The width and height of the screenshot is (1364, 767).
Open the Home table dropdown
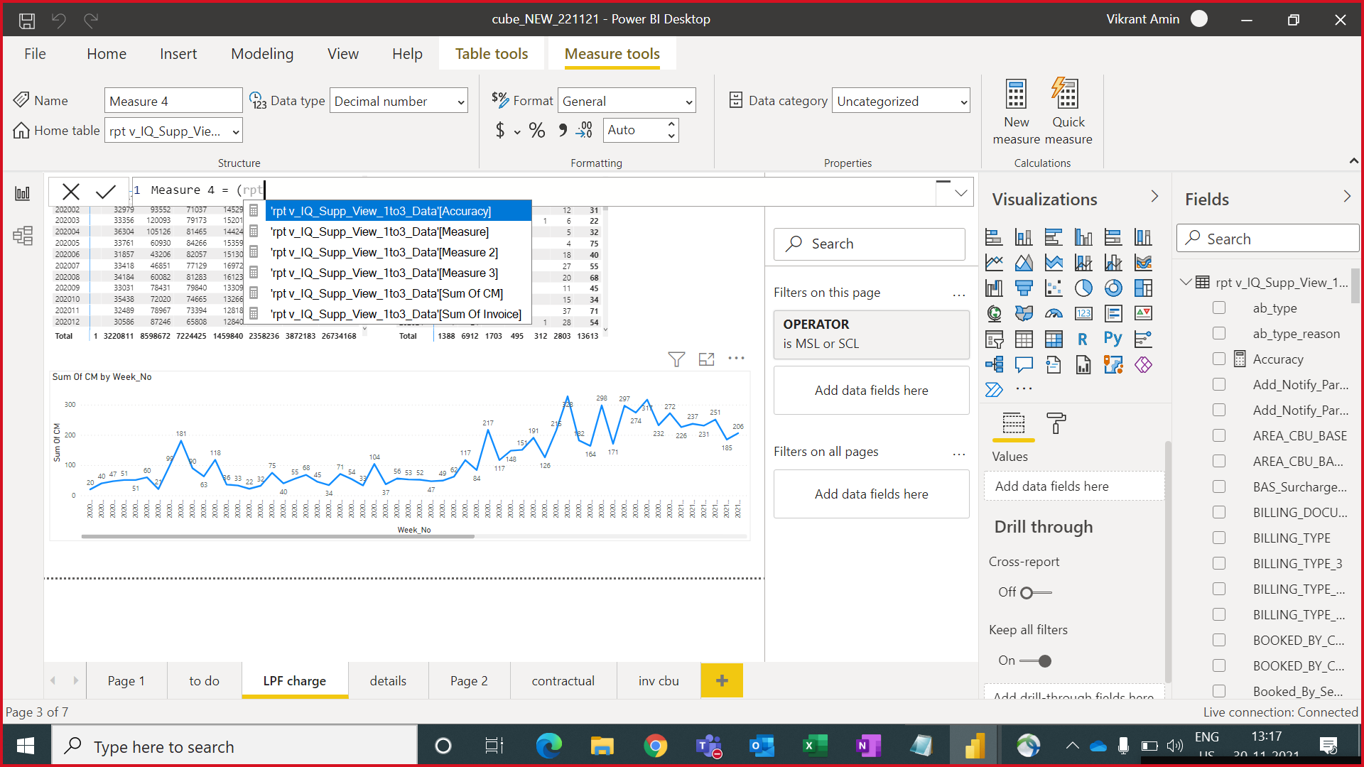coord(174,131)
